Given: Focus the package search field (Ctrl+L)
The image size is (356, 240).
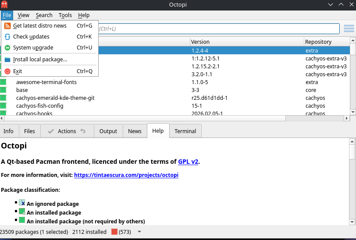Looking at the screenshot, I should pos(219,29).
